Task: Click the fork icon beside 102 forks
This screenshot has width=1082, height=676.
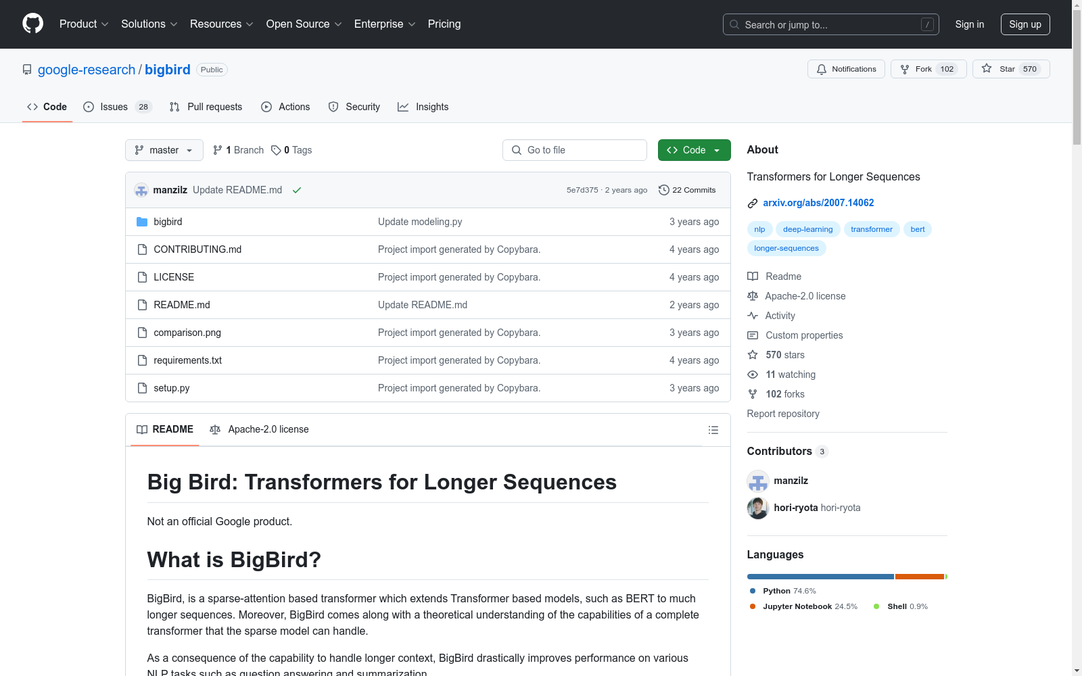Action: [x=753, y=394]
